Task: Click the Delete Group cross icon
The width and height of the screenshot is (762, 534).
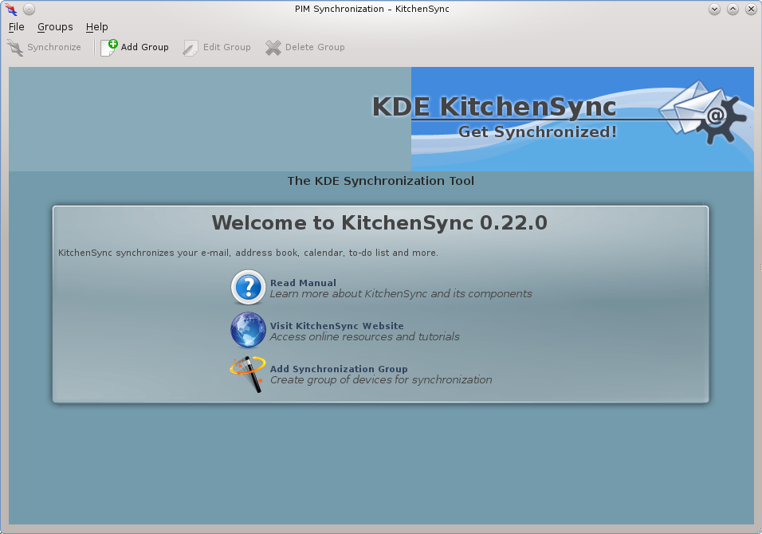Action: pos(273,48)
